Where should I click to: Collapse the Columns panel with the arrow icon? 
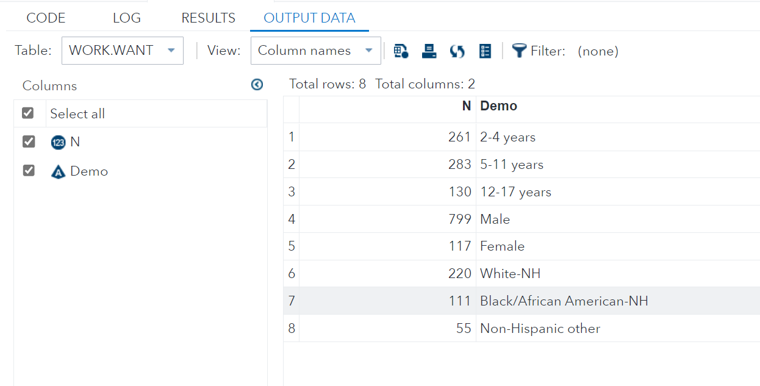(x=257, y=85)
